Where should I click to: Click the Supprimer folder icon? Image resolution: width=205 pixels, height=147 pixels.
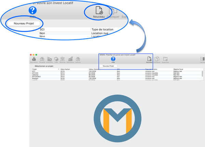click(165, 59)
